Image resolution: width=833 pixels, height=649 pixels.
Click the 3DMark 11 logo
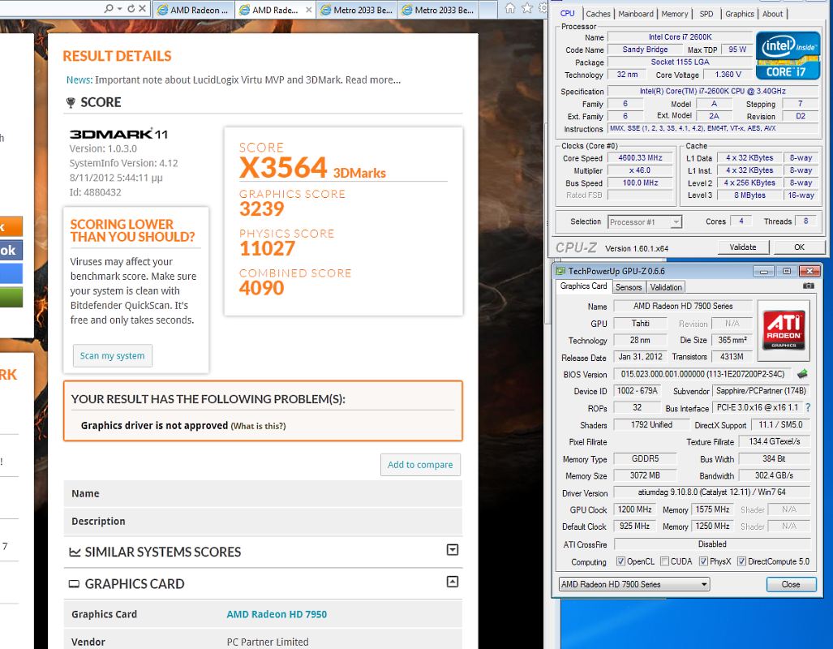click(x=118, y=134)
